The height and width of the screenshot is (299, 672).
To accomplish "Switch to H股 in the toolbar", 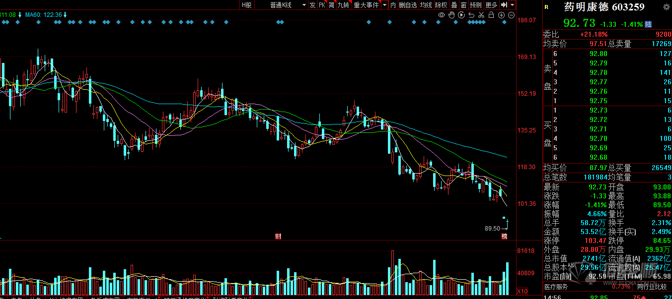I will [x=247, y=5].
